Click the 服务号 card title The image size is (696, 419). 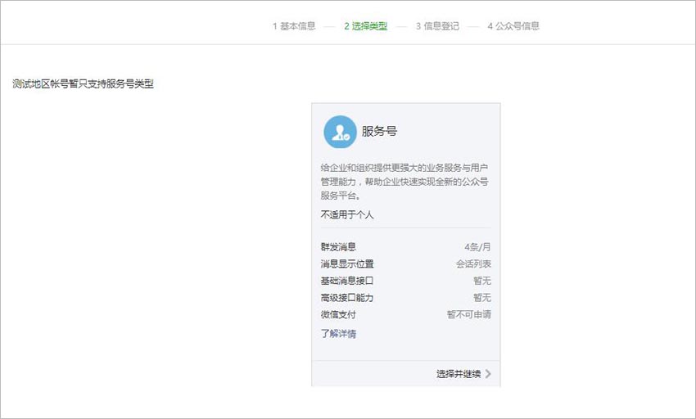(379, 132)
